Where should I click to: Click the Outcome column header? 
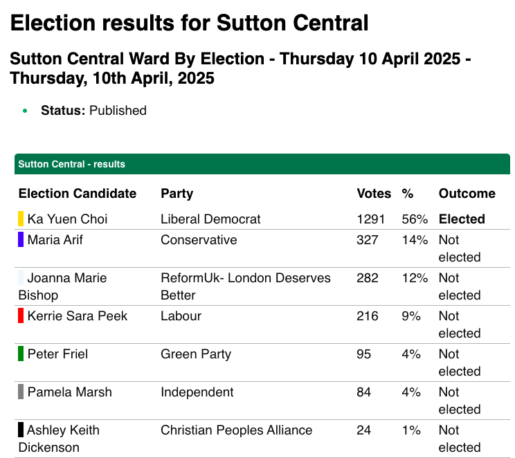tap(467, 194)
